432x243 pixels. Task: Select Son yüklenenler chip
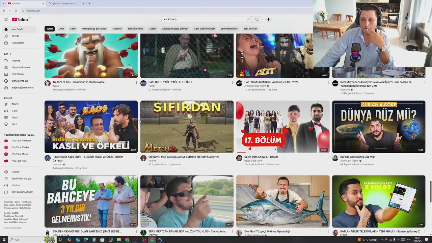click(229, 29)
